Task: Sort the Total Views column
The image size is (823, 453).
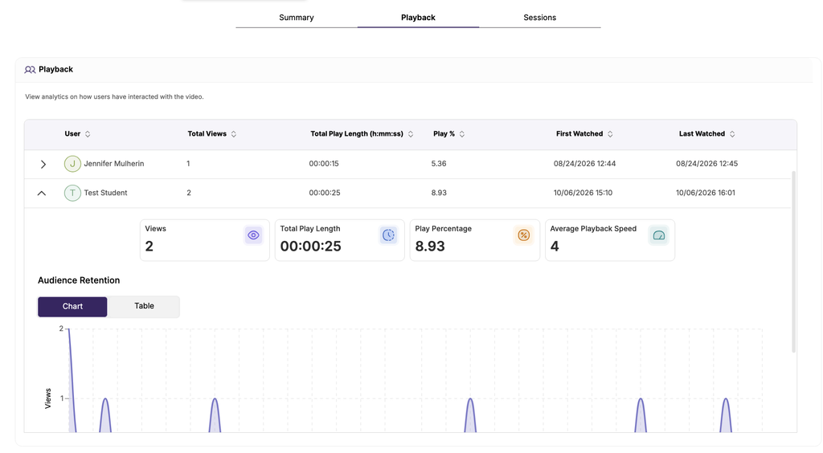Action: (234, 134)
